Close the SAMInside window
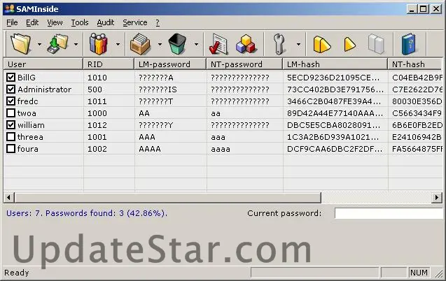 (436, 9)
